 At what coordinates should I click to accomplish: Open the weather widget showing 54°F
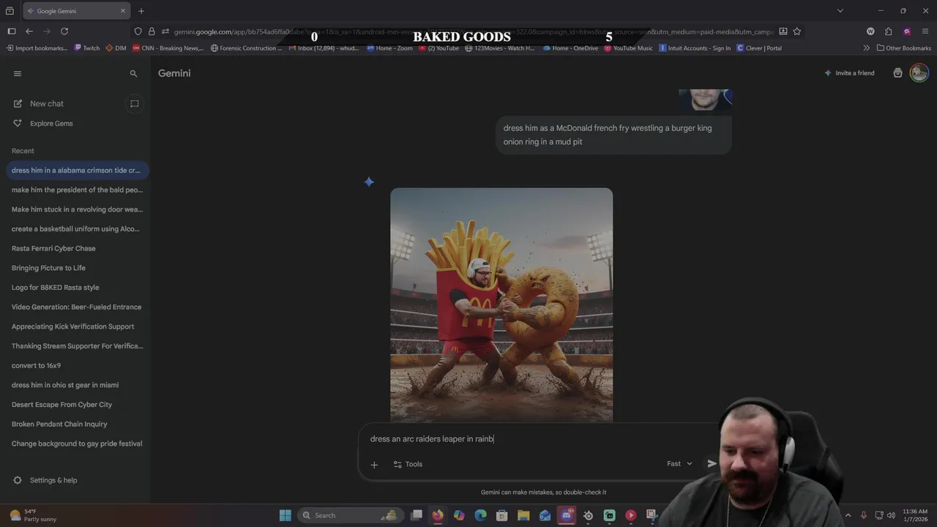pyautogui.click(x=34, y=515)
